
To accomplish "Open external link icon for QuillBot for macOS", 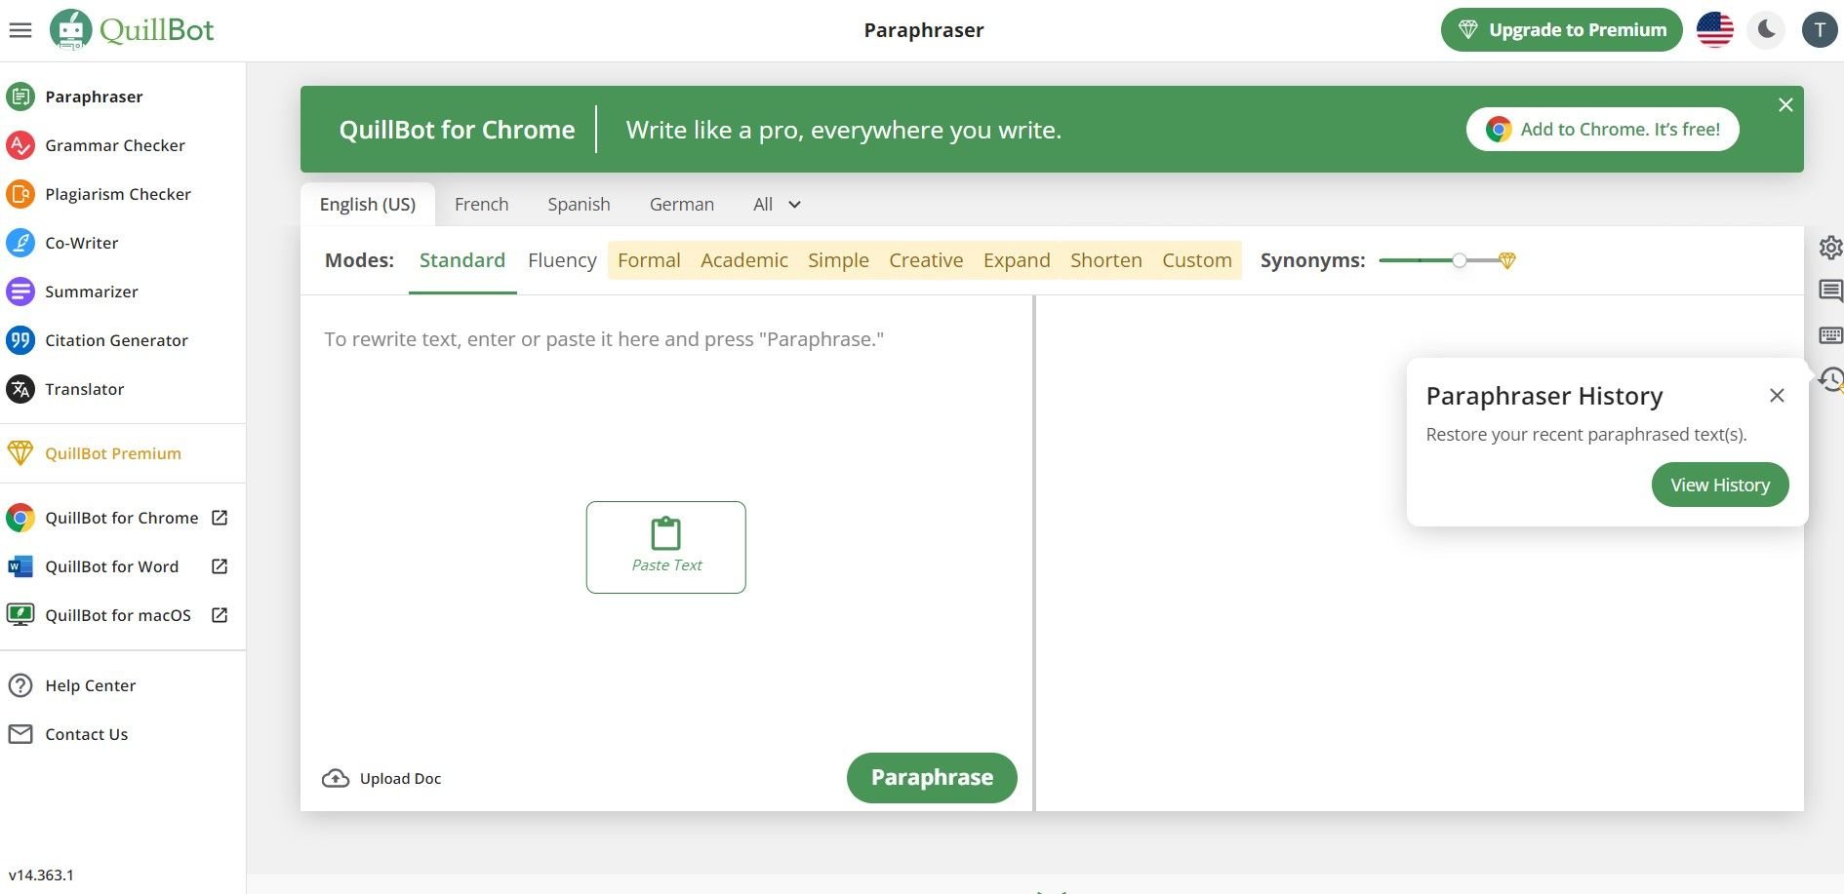I will 220,615.
